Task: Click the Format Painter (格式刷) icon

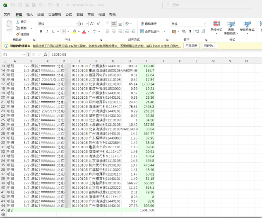Action: pos(17,34)
